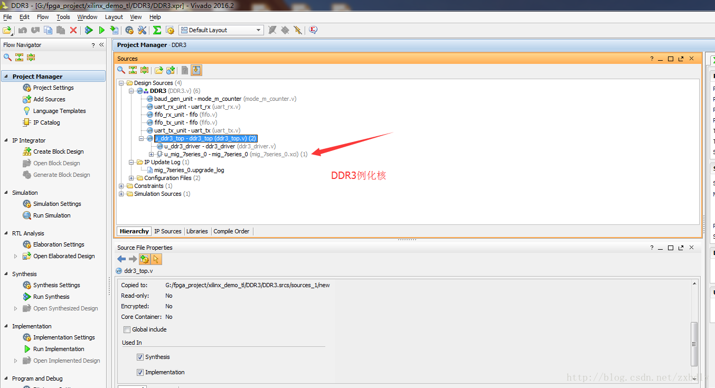The height and width of the screenshot is (388, 715).
Task: Click Collapse All in the Sources toolbar
Action: [x=133, y=70]
